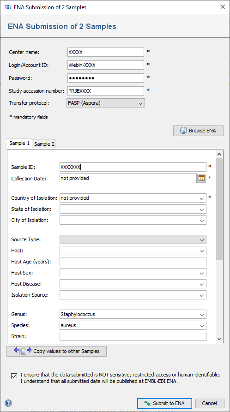The image size is (230, 412).
Task: Click the Browse ENA globe button
Action: coord(198,131)
